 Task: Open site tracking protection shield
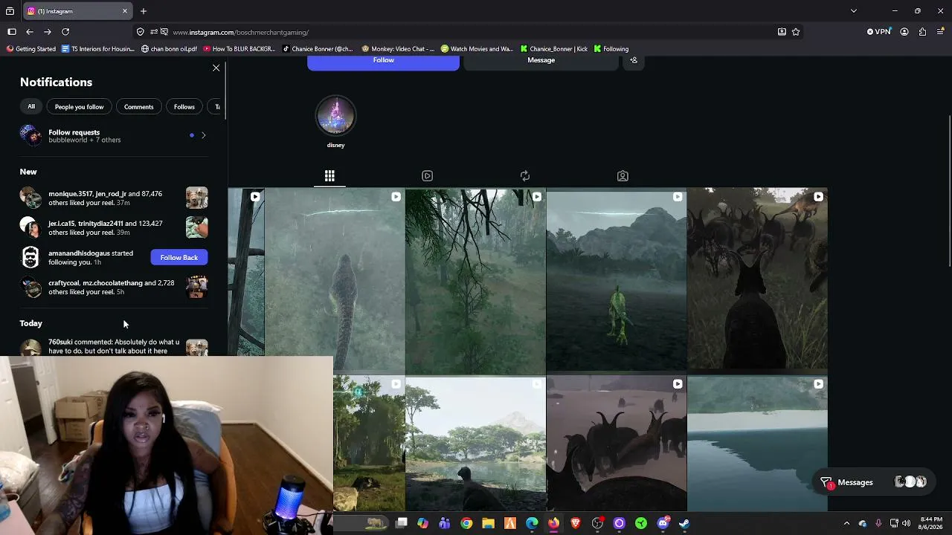(140, 32)
